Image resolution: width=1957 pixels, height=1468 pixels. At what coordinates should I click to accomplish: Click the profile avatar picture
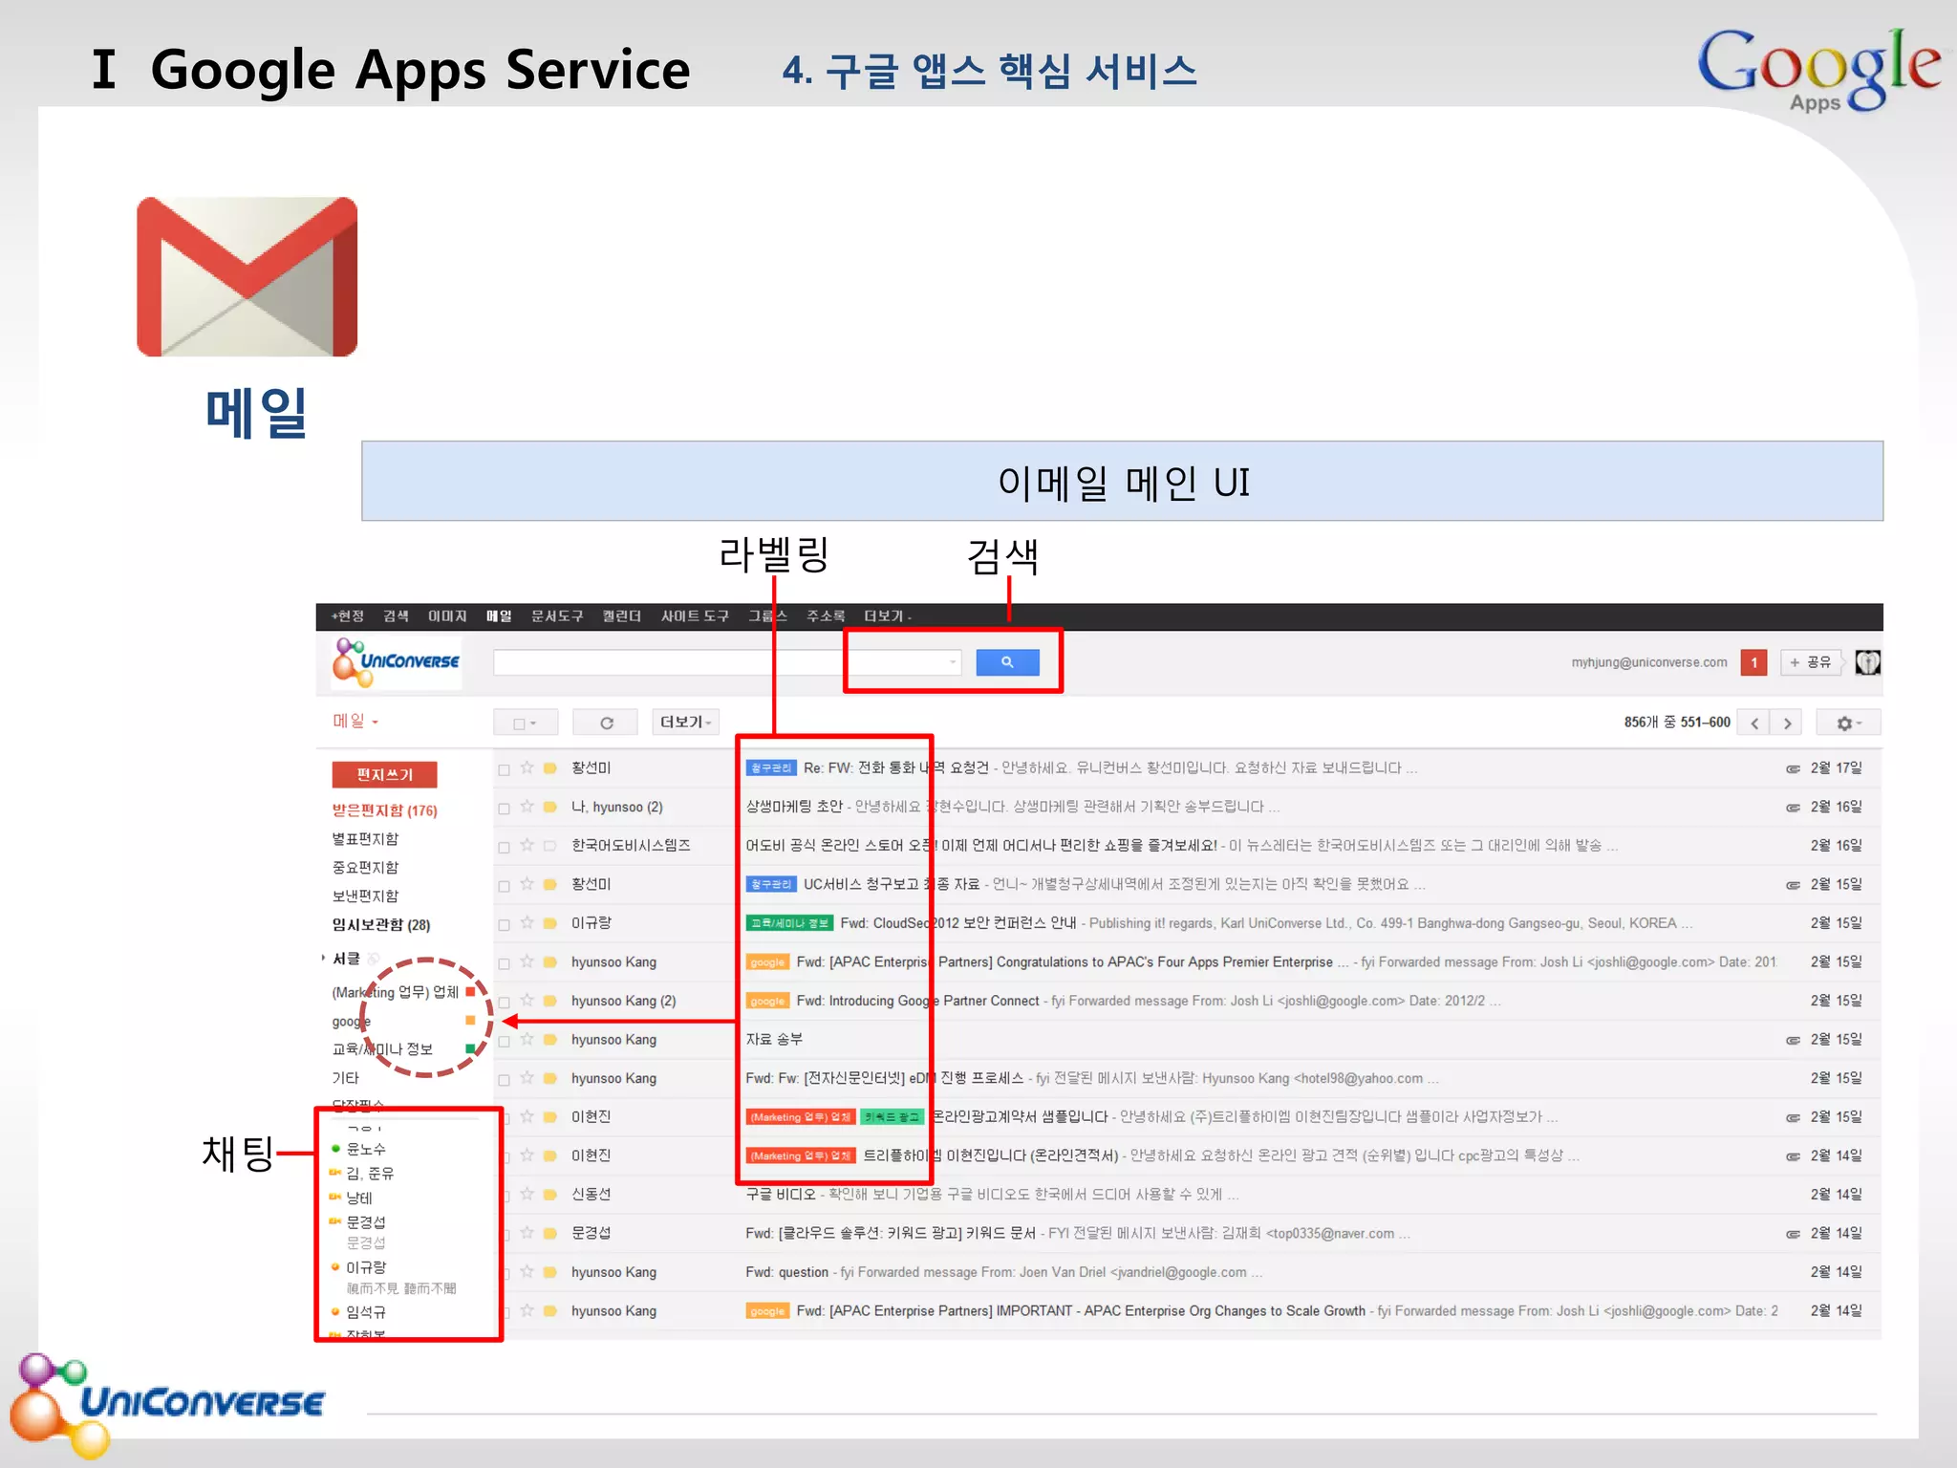point(1867,662)
